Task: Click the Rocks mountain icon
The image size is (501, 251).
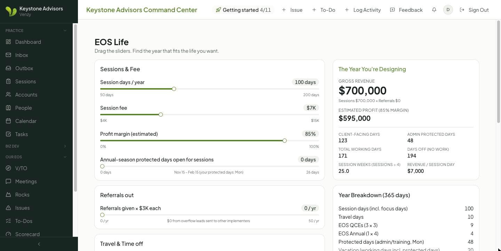Action: click(x=8, y=194)
